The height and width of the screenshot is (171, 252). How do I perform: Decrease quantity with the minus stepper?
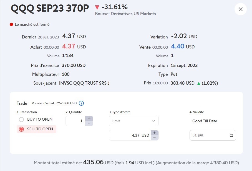point(89,123)
